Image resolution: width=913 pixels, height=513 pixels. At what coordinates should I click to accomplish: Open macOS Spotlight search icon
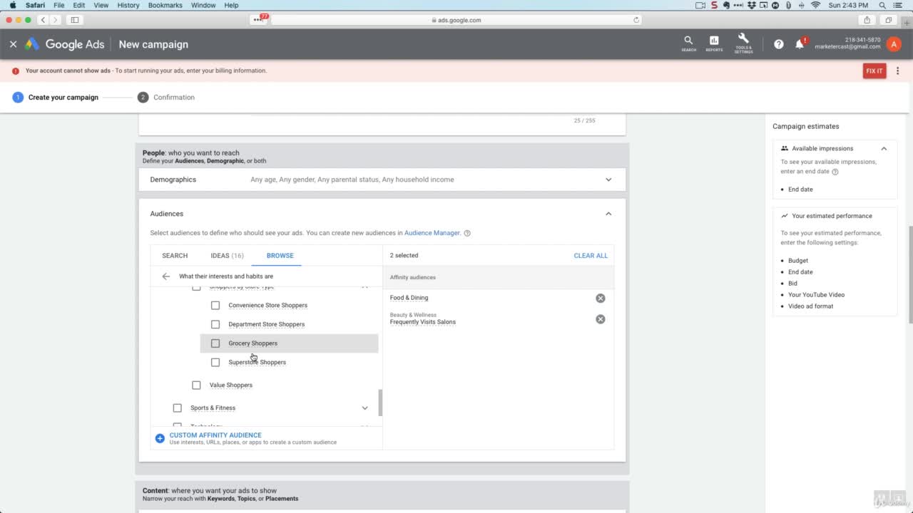[882, 5]
